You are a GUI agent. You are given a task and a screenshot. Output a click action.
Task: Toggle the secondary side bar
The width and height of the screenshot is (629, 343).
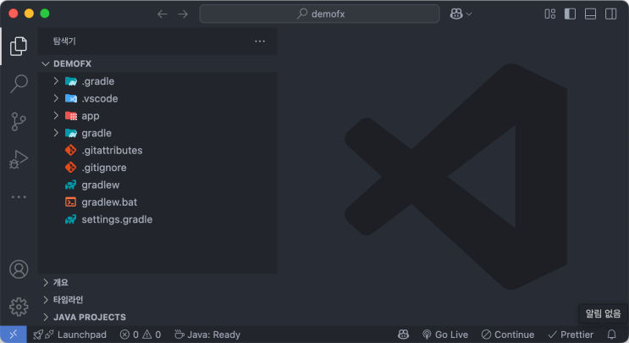pos(611,14)
